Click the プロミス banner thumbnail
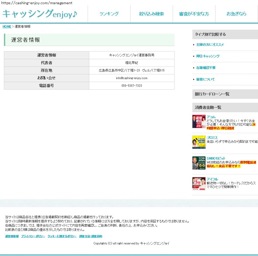The image size is (258, 256). [199, 142]
